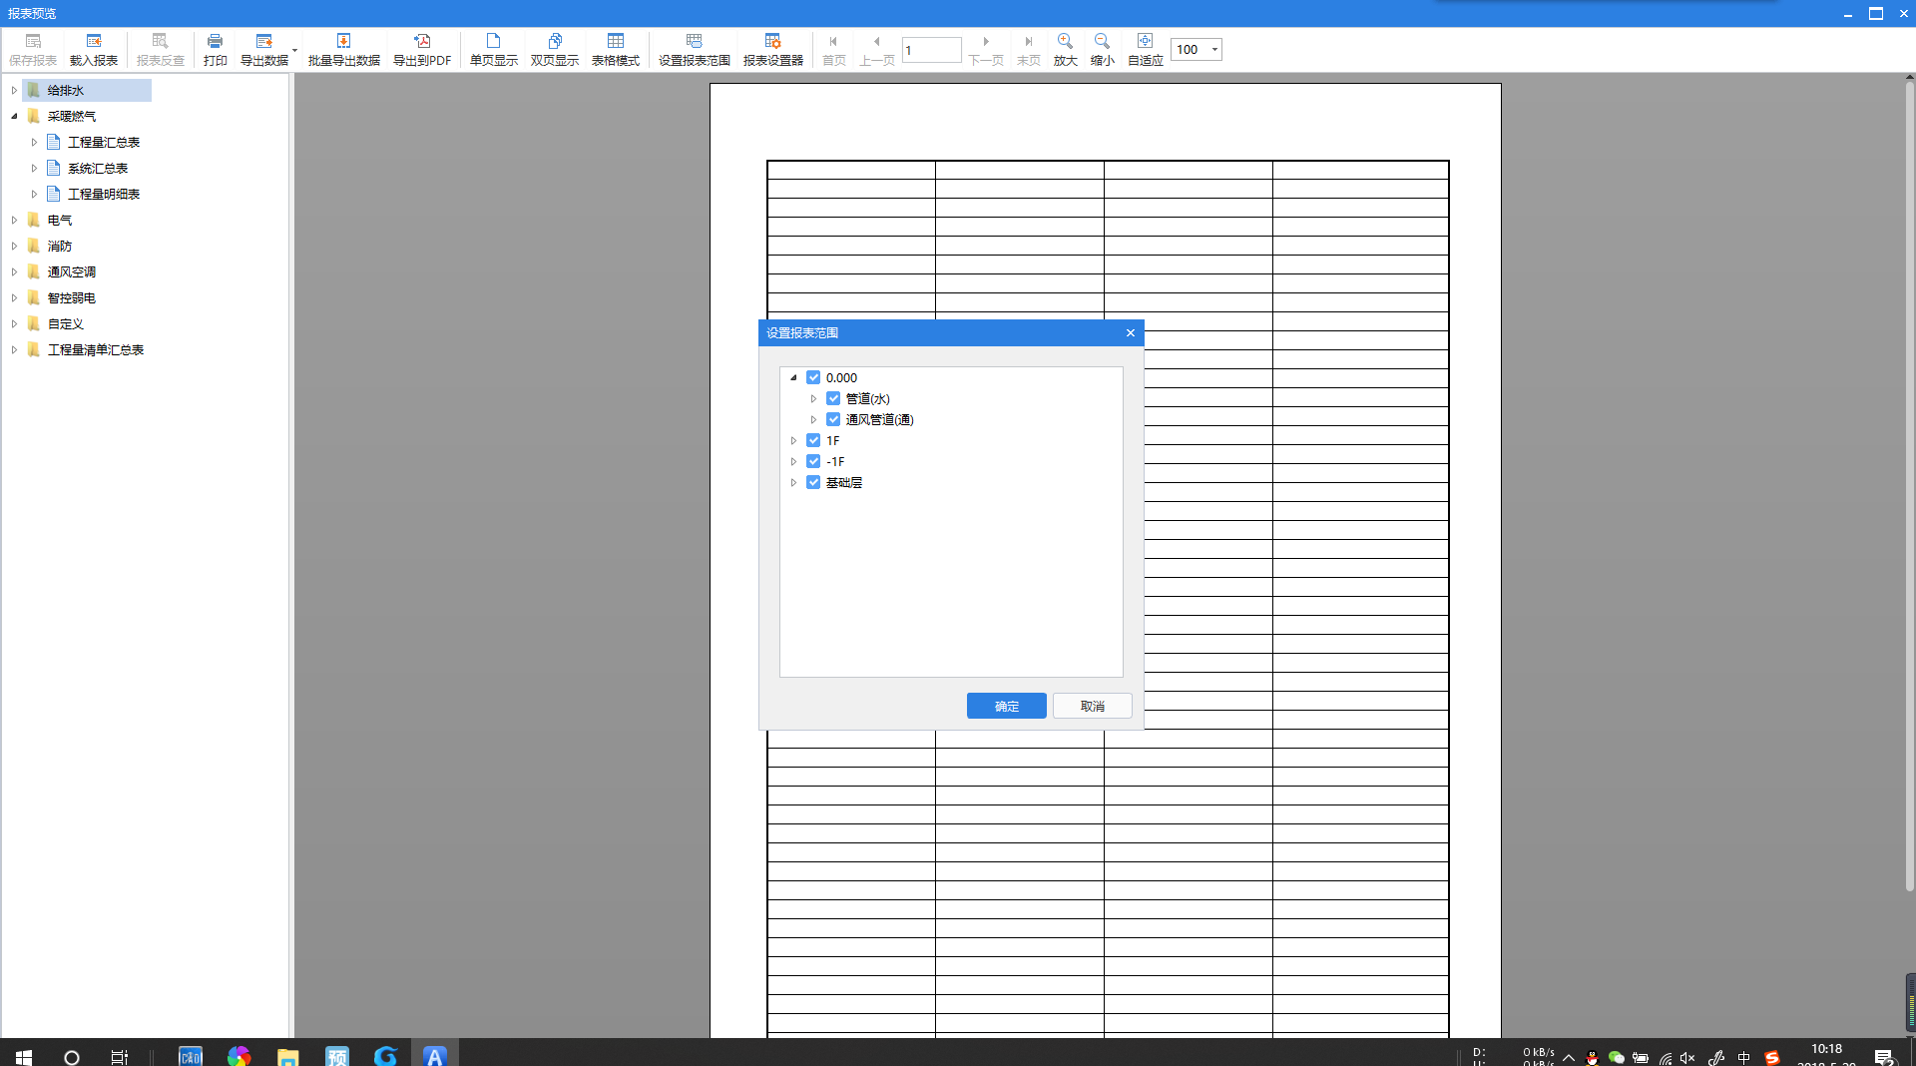Uncheck the 1F checkbox
The image size is (1916, 1066).
click(x=813, y=440)
